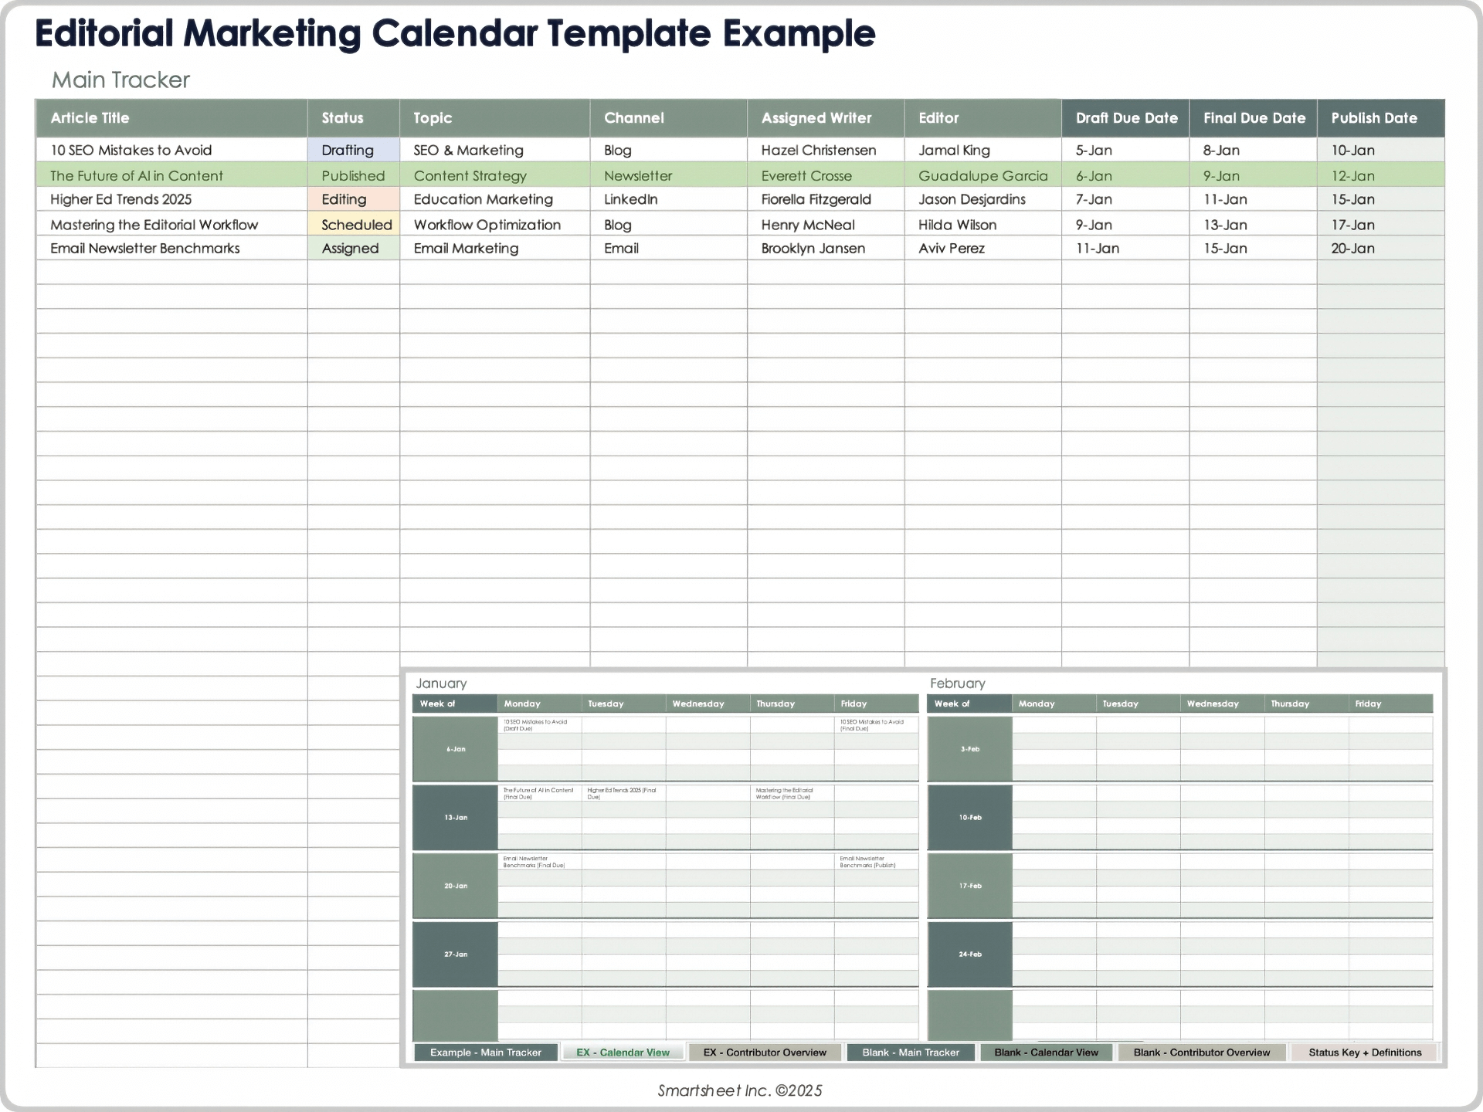1483x1112 pixels.
Task: Select Jamal King in the Editor column
Action: click(x=955, y=150)
